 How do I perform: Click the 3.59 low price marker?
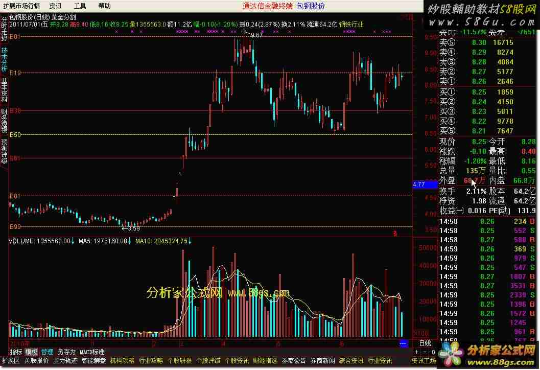[134, 228]
